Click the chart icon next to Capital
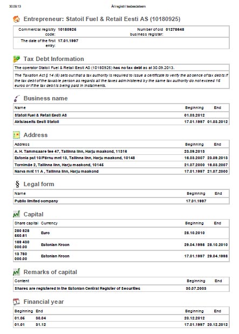The image size is (239, 334). click(16, 214)
